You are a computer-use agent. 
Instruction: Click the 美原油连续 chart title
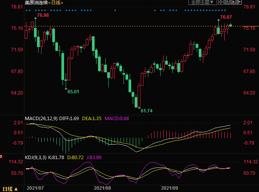tap(36, 3)
